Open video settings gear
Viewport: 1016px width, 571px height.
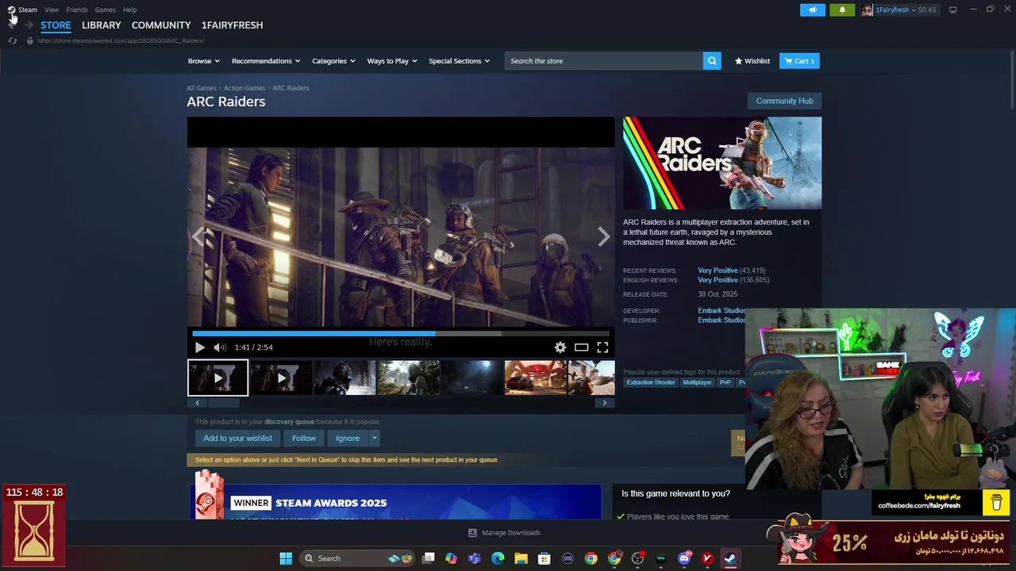560,347
